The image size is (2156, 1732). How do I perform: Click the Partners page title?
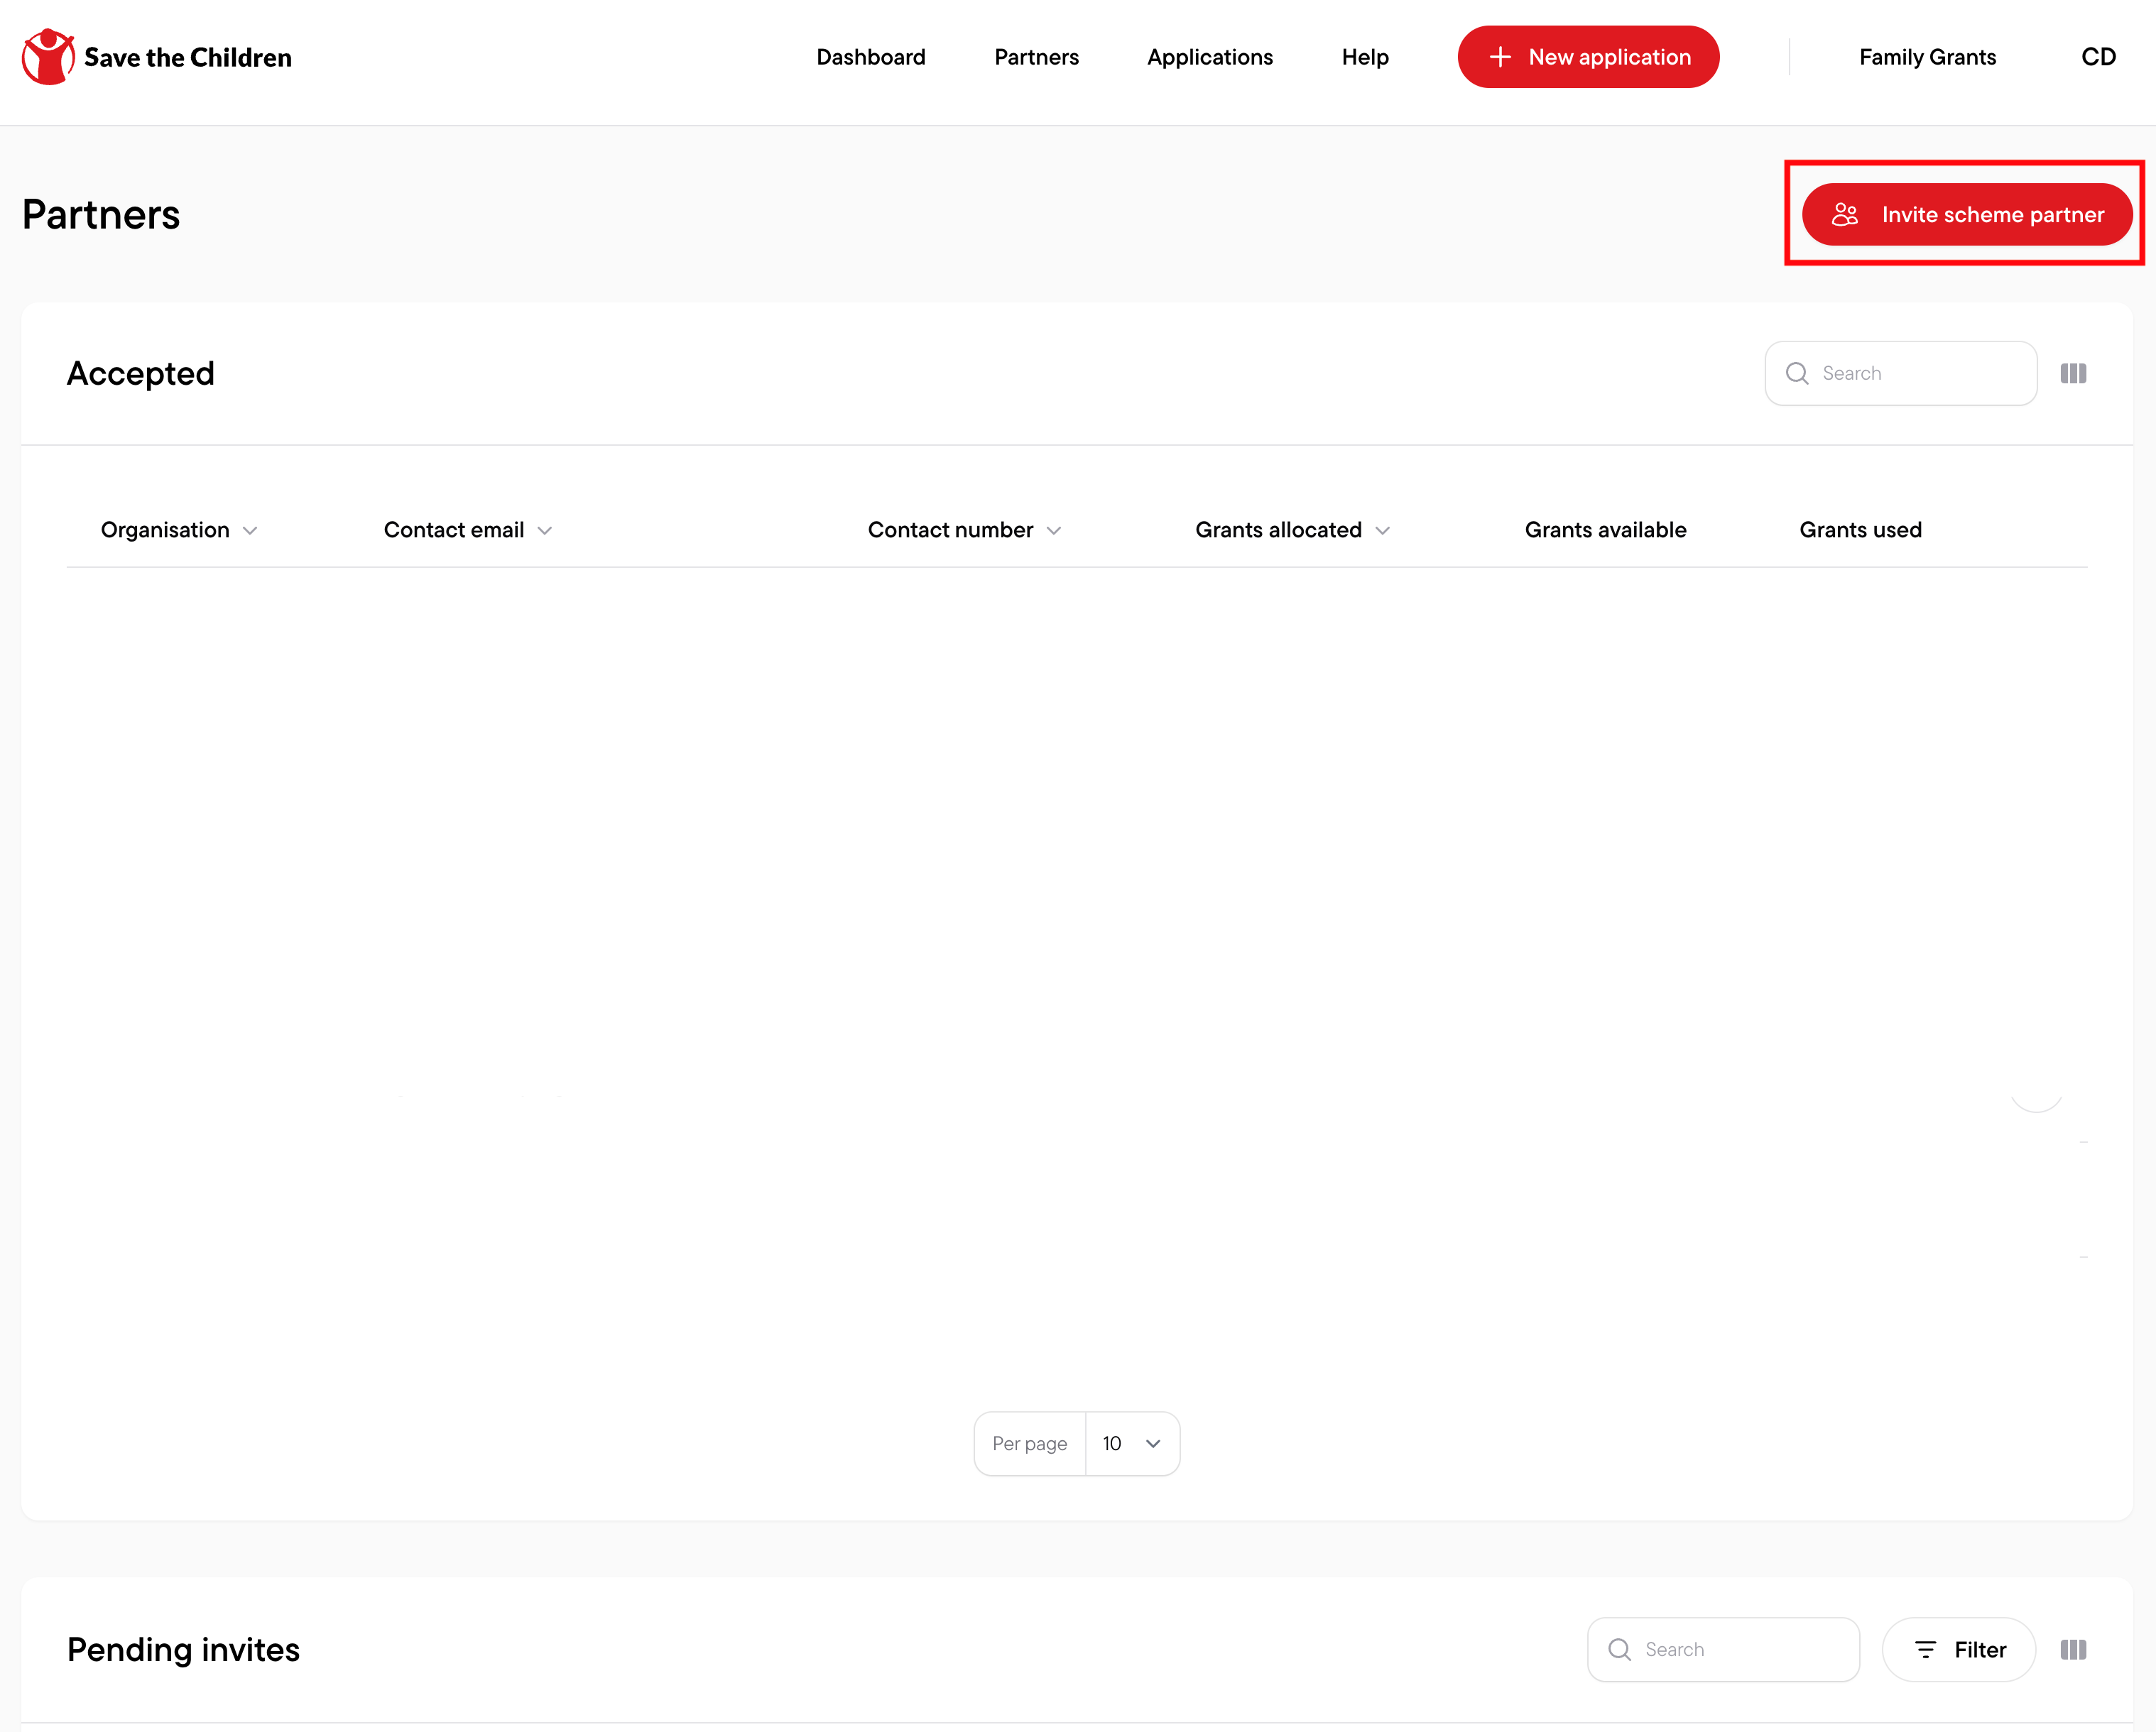(x=101, y=214)
